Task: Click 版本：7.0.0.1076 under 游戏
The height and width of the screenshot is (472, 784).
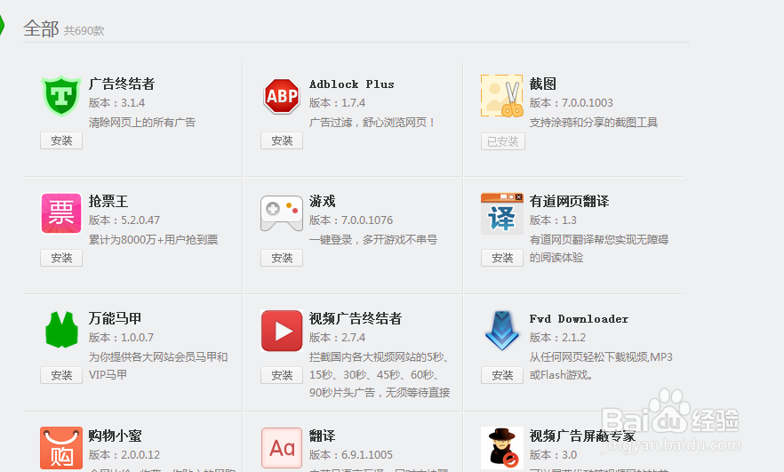Action: click(351, 220)
